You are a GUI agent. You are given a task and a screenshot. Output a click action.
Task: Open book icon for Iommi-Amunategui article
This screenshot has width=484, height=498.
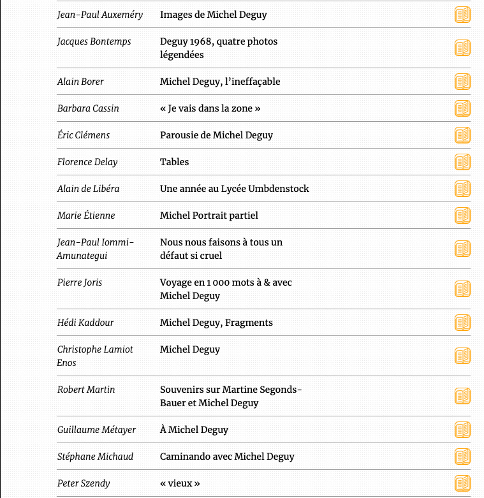tap(462, 249)
